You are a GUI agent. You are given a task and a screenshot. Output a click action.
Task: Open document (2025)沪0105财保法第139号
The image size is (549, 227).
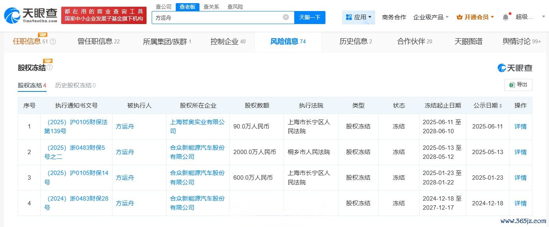click(x=76, y=127)
